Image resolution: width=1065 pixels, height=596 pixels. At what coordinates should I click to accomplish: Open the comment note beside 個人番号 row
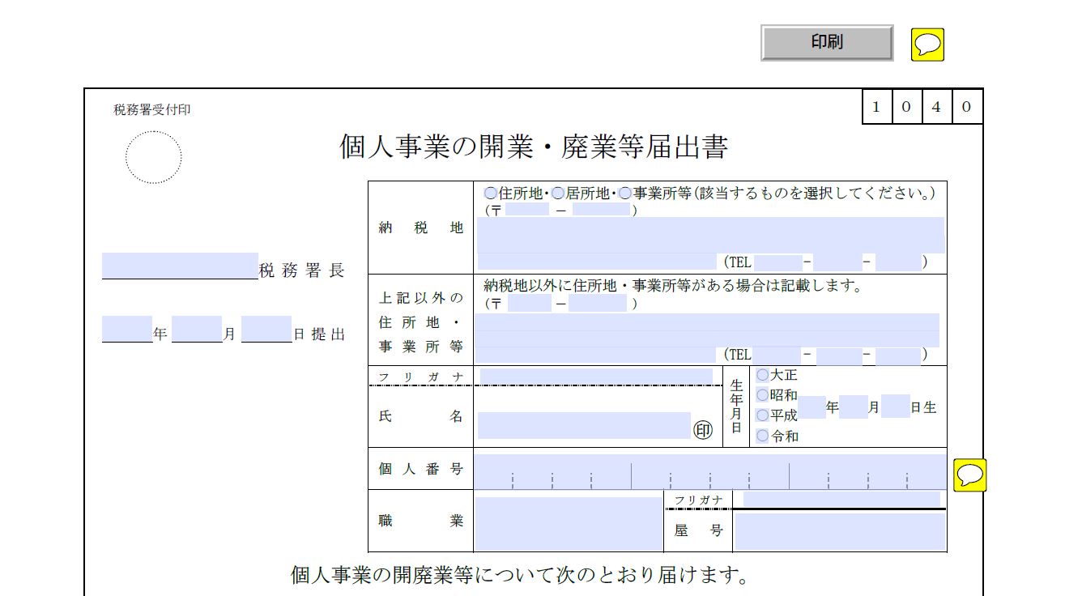click(969, 475)
